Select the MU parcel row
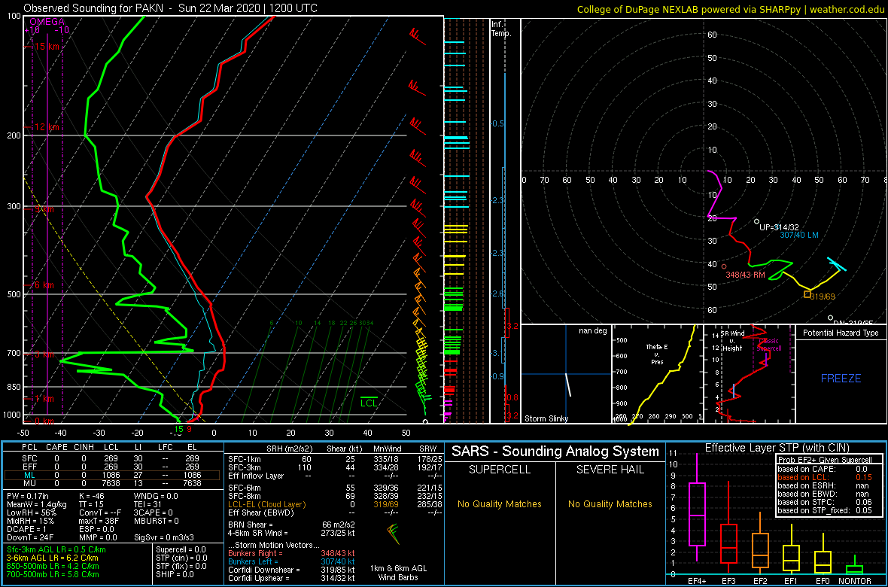This screenshot has height=587, width=888. click(x=114, y=483)
